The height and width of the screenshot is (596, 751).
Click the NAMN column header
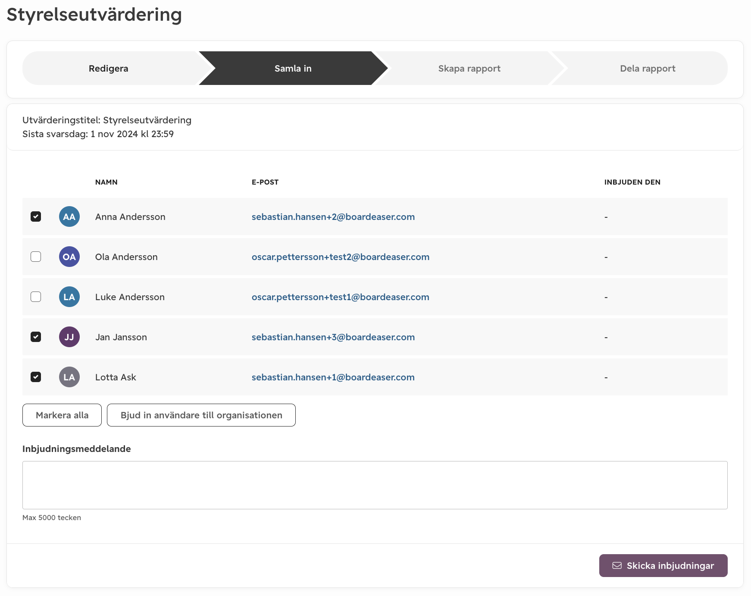[106, 182]
